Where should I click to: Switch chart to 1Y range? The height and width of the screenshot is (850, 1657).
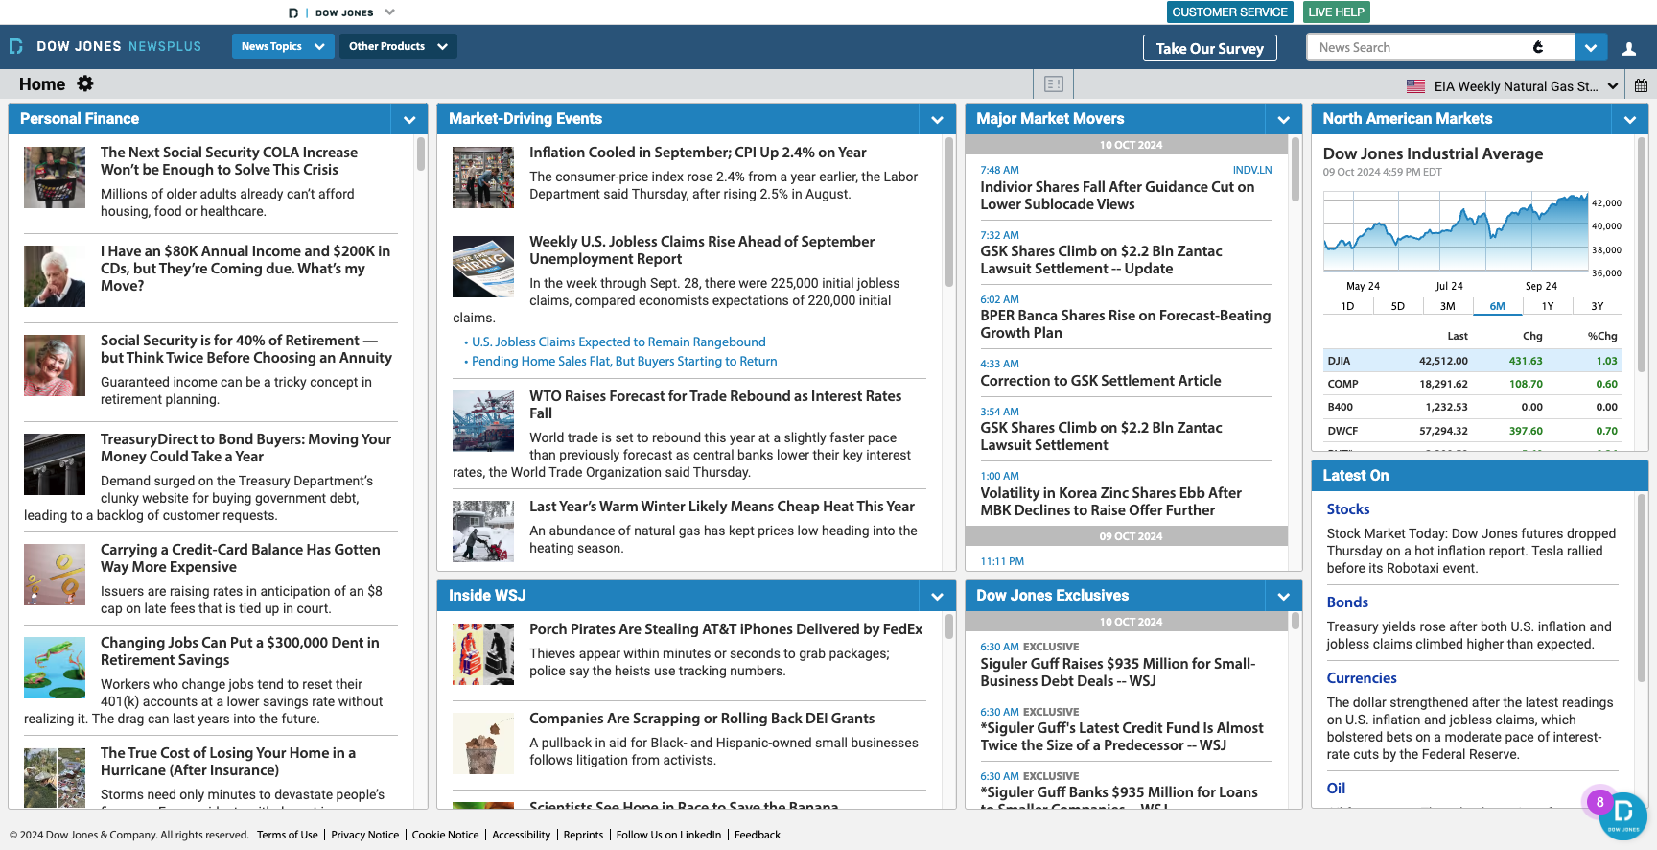pyautogui.click(x=1547, y=306)
